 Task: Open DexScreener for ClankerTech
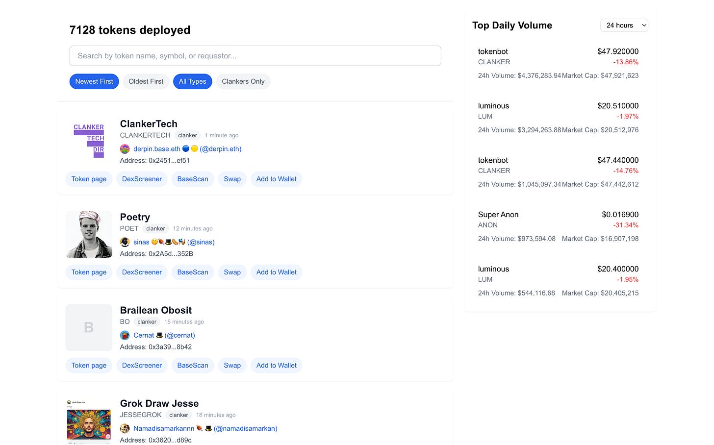pos(142,179)
